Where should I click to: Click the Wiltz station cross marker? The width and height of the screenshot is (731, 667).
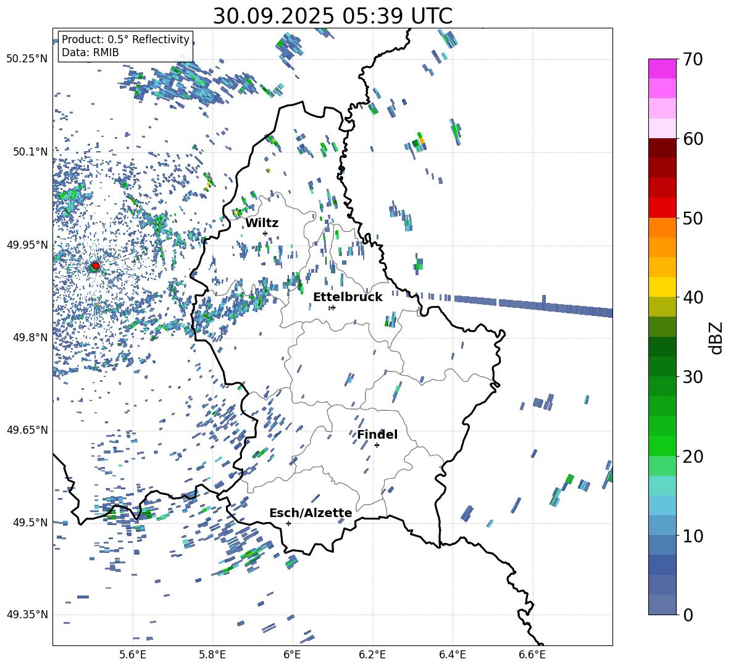(x=265, y=233)
